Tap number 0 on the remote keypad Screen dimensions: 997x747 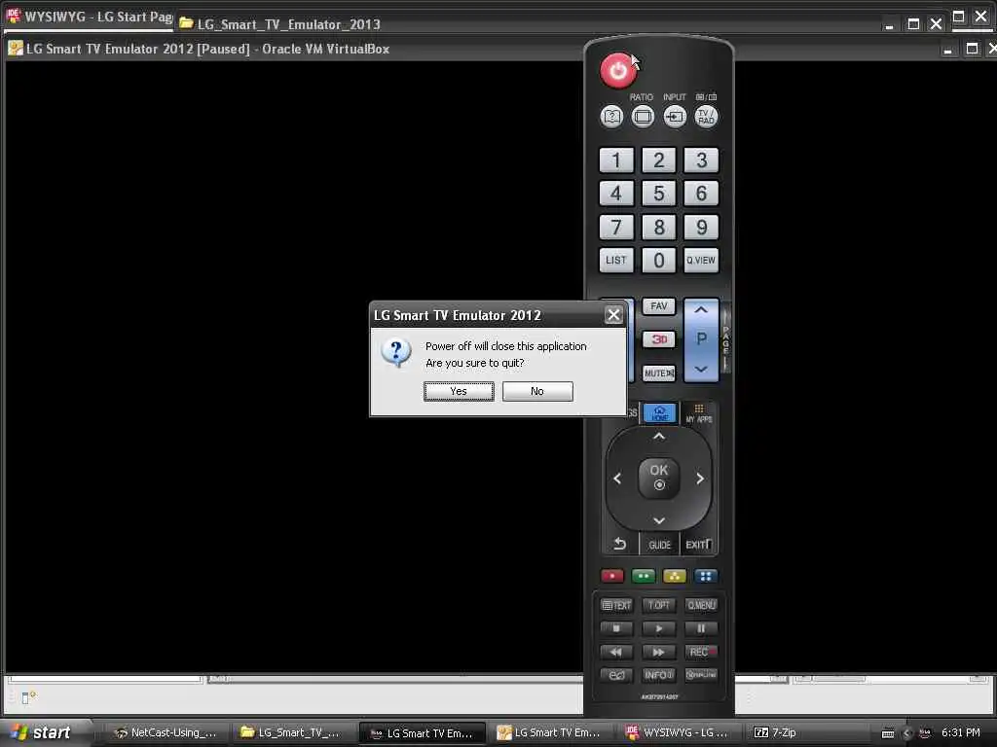click(659, 261)
